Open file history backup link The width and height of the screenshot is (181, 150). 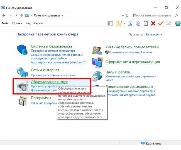[57, 56]
